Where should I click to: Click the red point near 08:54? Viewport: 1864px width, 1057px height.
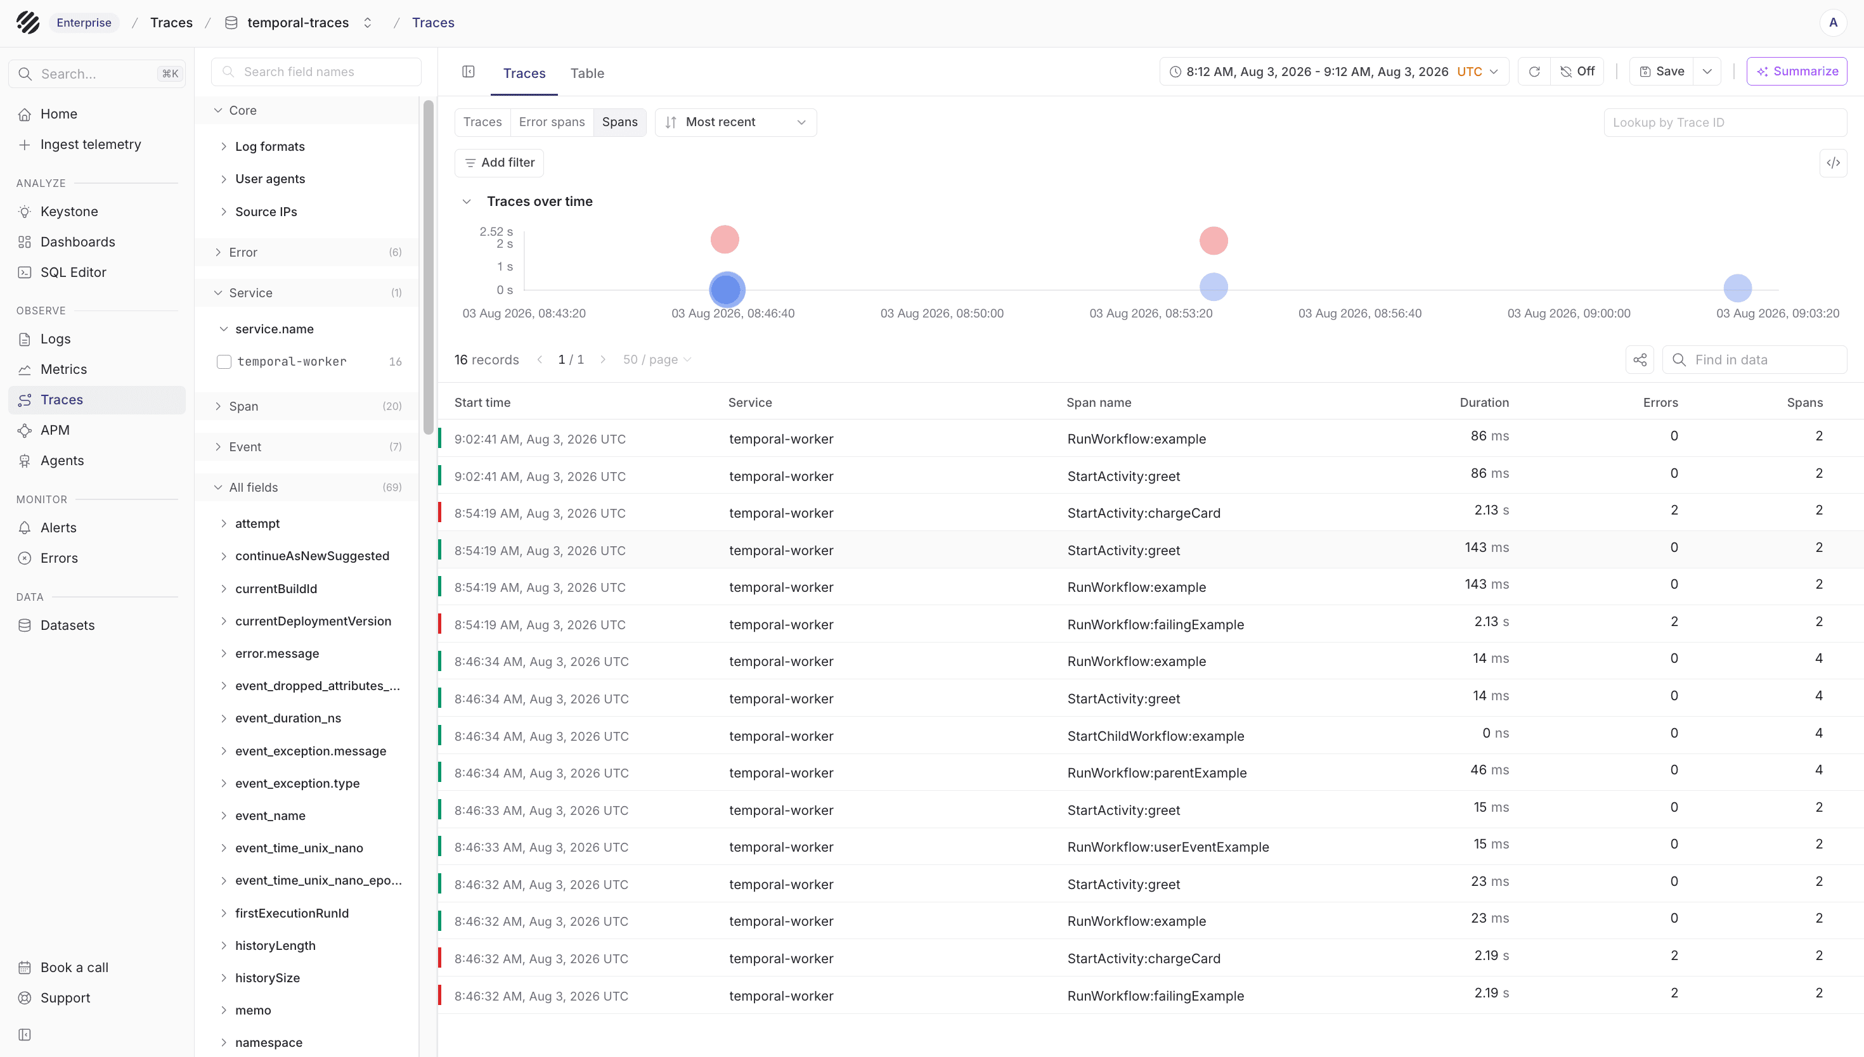[x=1214, y=241]
